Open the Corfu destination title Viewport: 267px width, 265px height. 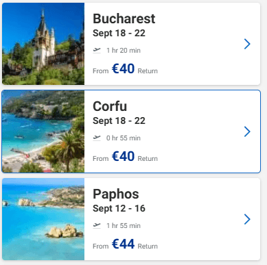click(110, 106)
